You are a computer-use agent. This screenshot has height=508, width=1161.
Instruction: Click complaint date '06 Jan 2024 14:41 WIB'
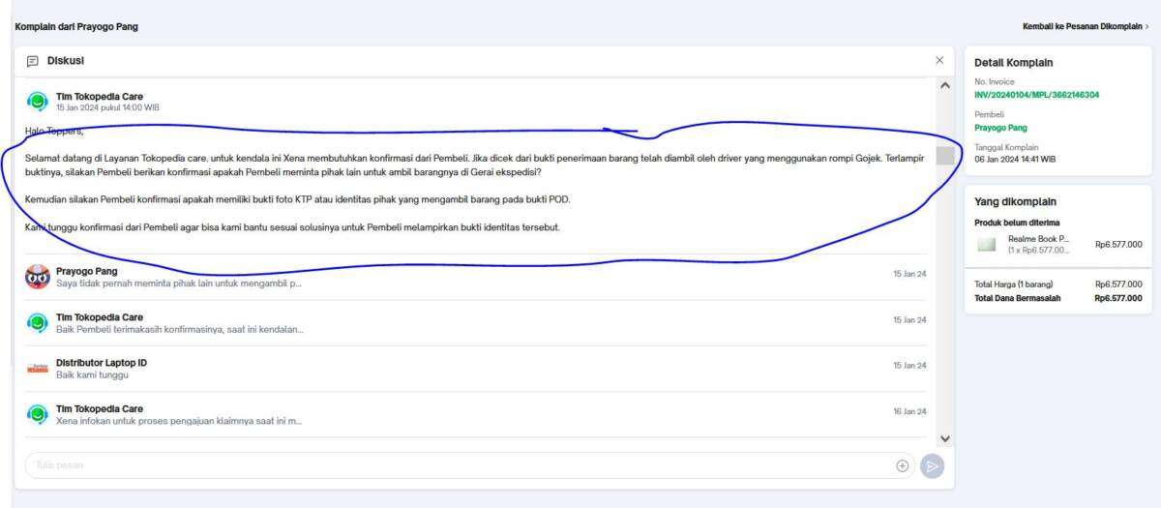(1015, 159)
